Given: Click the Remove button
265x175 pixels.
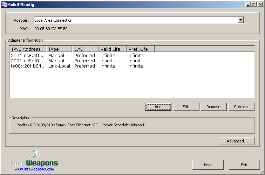Looking at the screenshot, I should tap(213, 107).
